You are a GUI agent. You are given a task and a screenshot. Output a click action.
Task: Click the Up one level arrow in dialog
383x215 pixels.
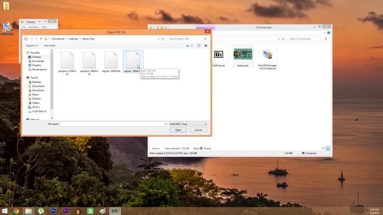click(41, 39)
